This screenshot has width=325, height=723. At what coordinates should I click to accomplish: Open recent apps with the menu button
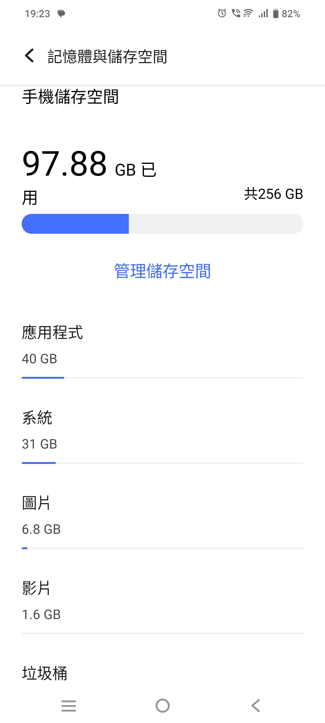[x=69, y=706]
